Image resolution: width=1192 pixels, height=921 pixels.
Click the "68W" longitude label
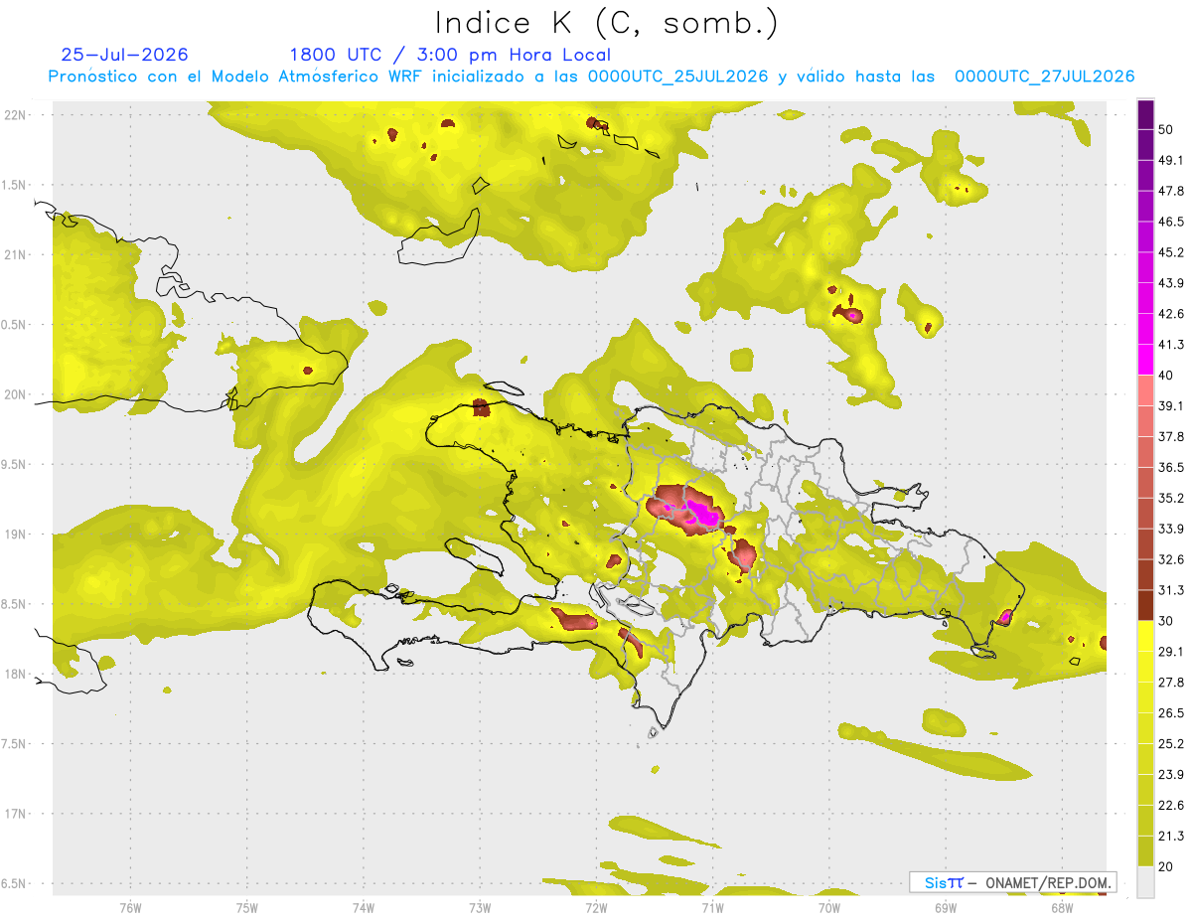(x=1061, y=908)
